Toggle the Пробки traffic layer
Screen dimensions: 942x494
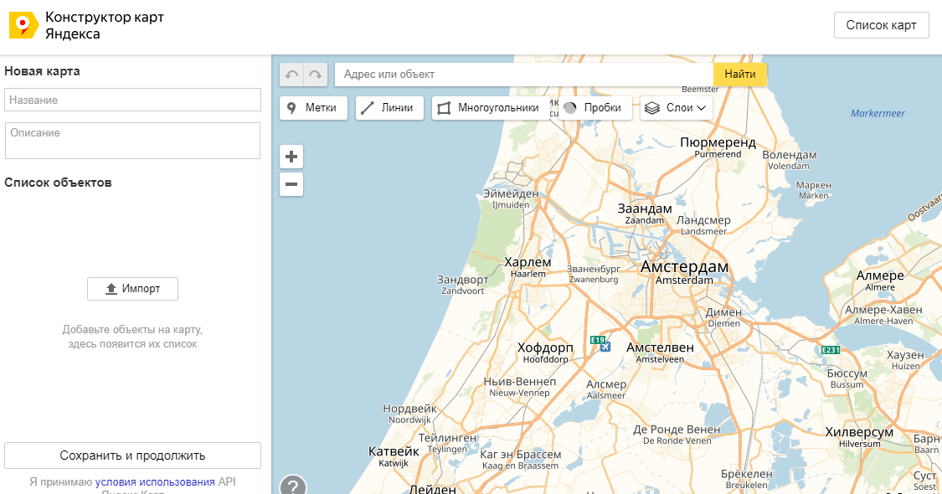pos(594,108)
